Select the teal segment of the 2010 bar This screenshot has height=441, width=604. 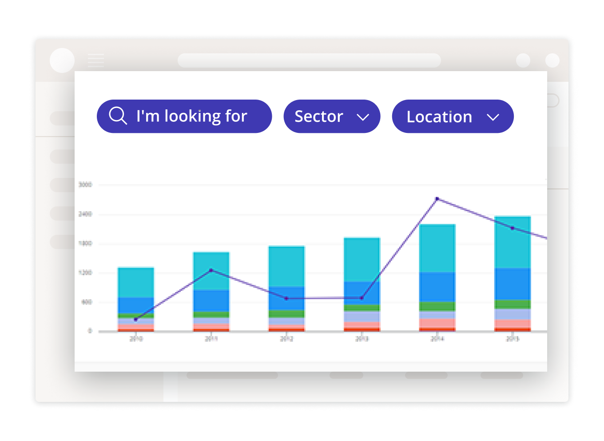[136, 283]
